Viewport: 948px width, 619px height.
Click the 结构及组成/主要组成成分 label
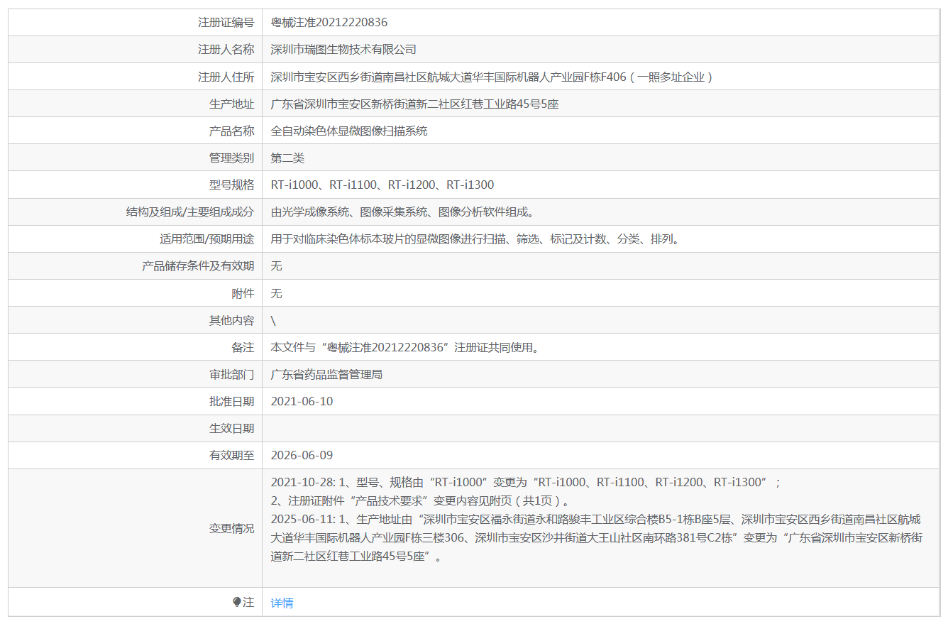(189, 212)
